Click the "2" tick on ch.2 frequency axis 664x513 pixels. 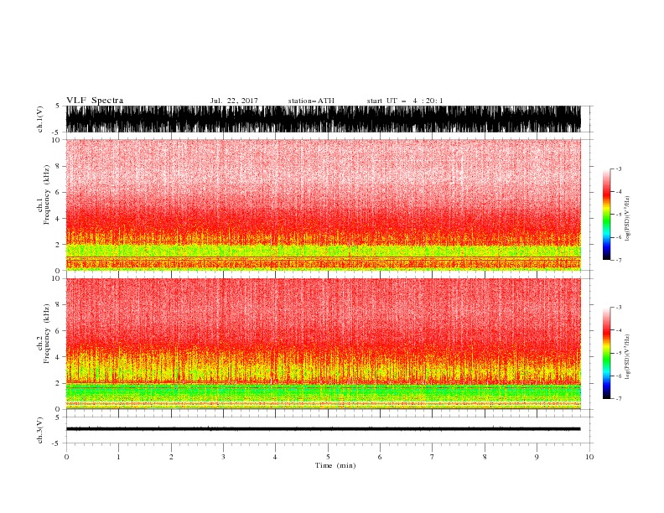pos(58,383)
